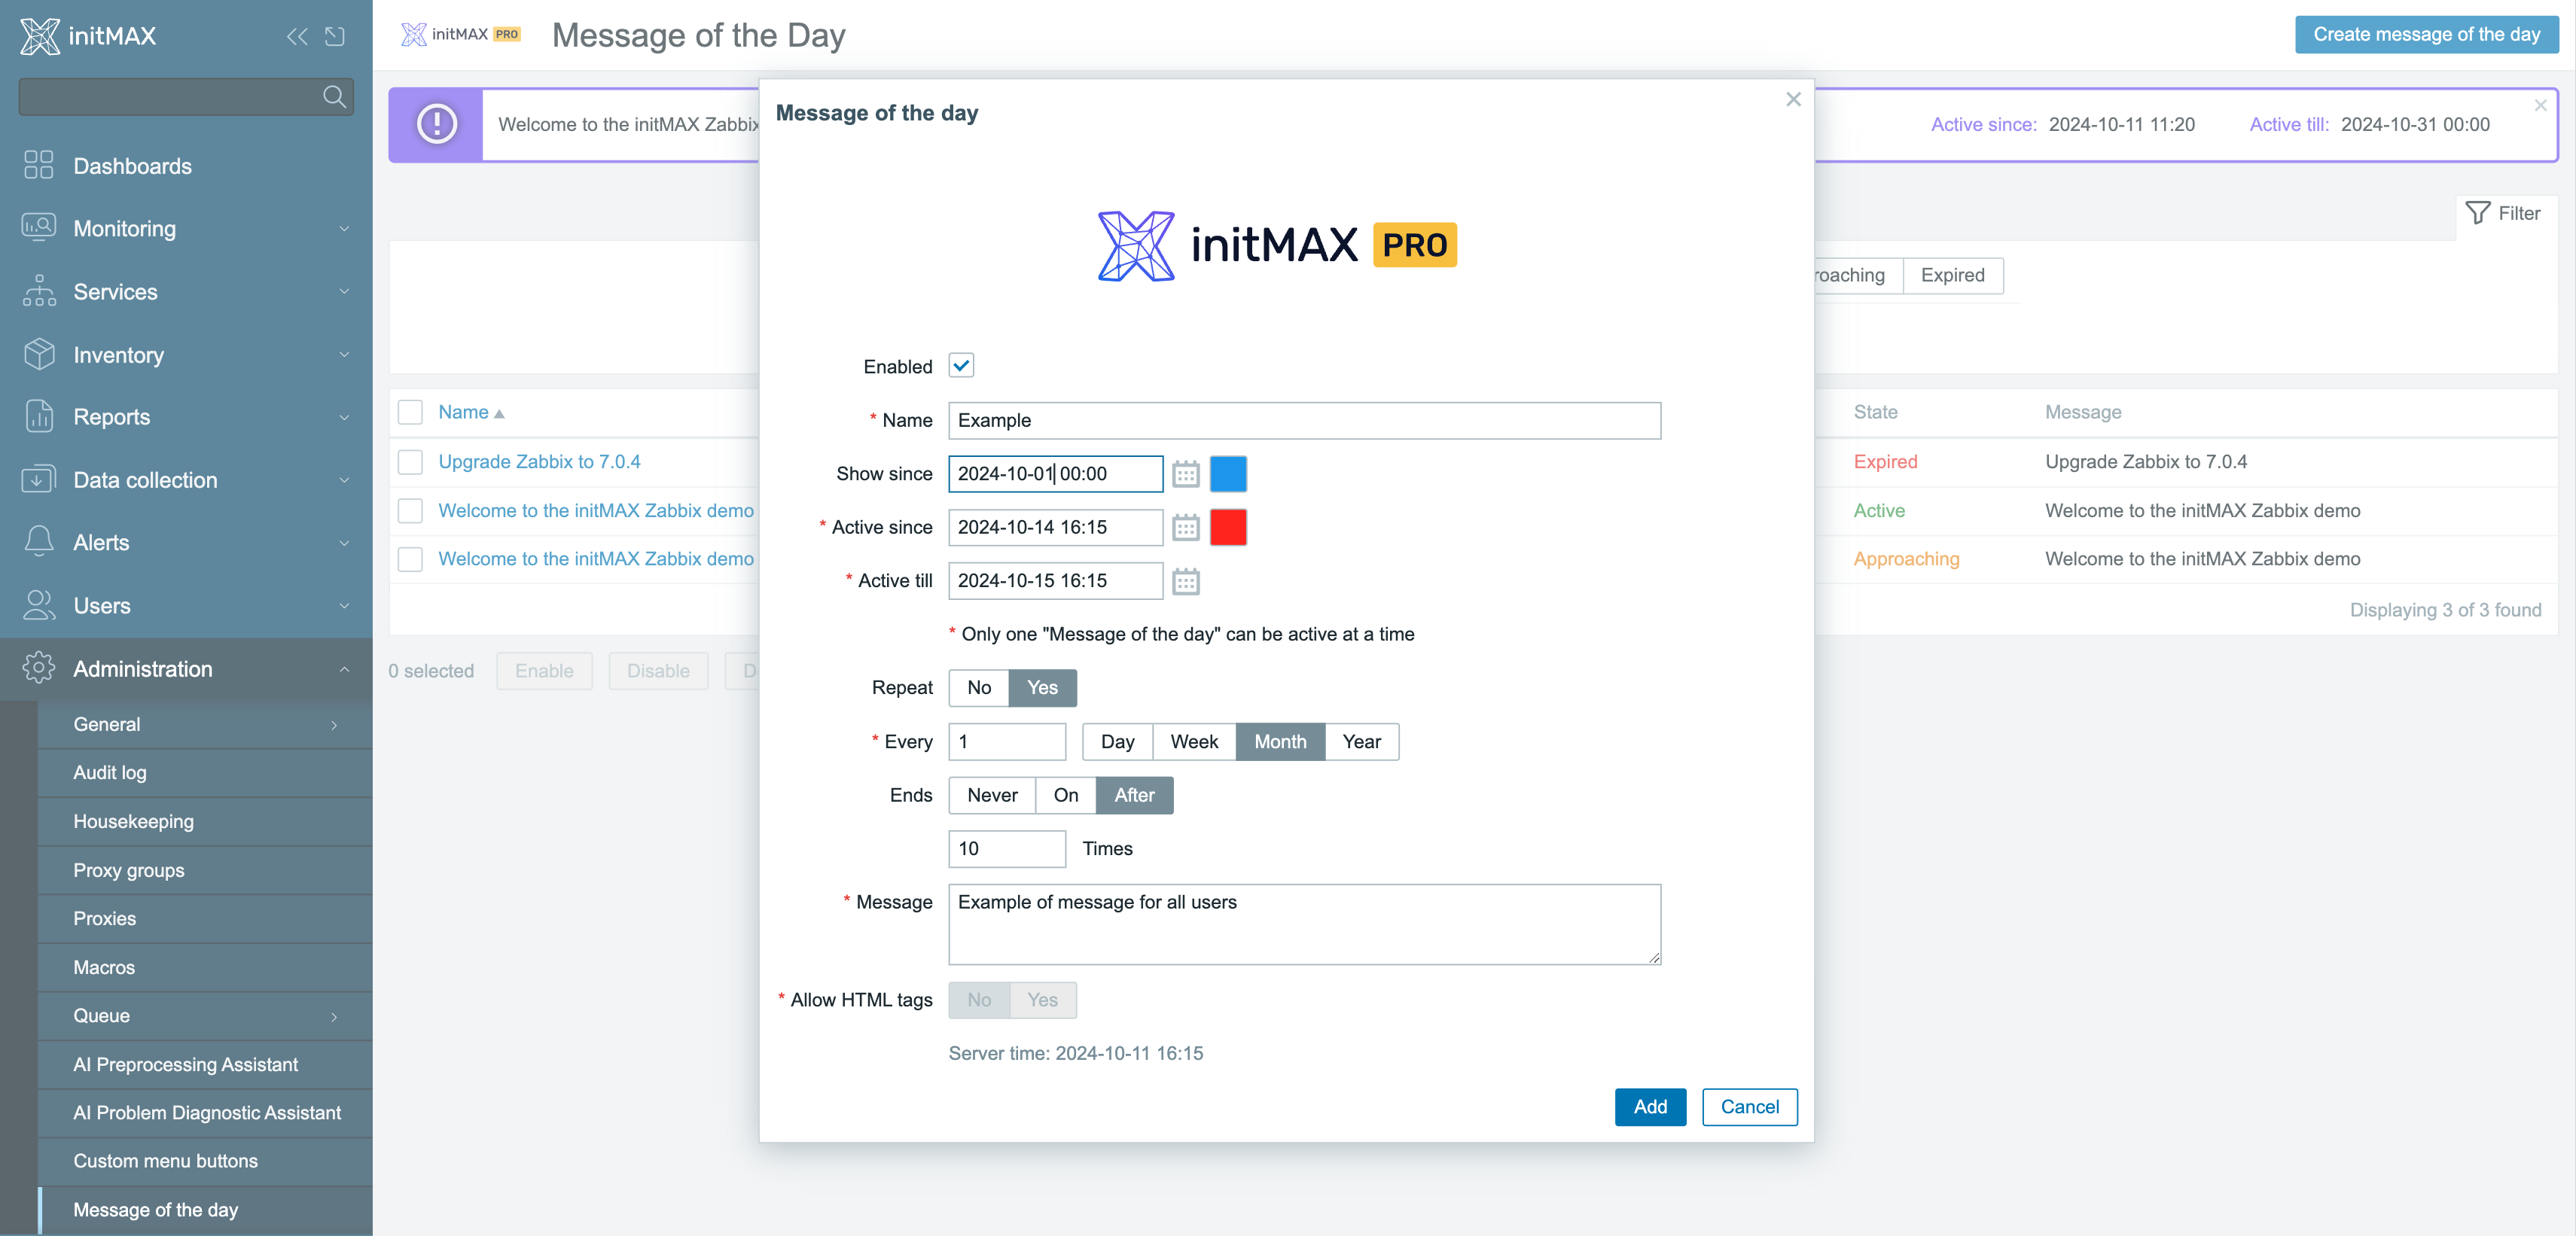Click the Cancel button
The image size is (2576, 1236).
(1749, 1107)
